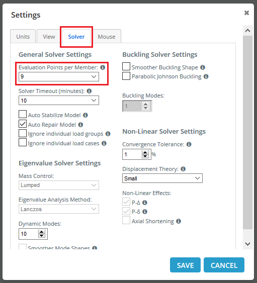This screenshot has height=283, width=257.
Task: Click the CANCEL button
Action: (x=224, y=265)
